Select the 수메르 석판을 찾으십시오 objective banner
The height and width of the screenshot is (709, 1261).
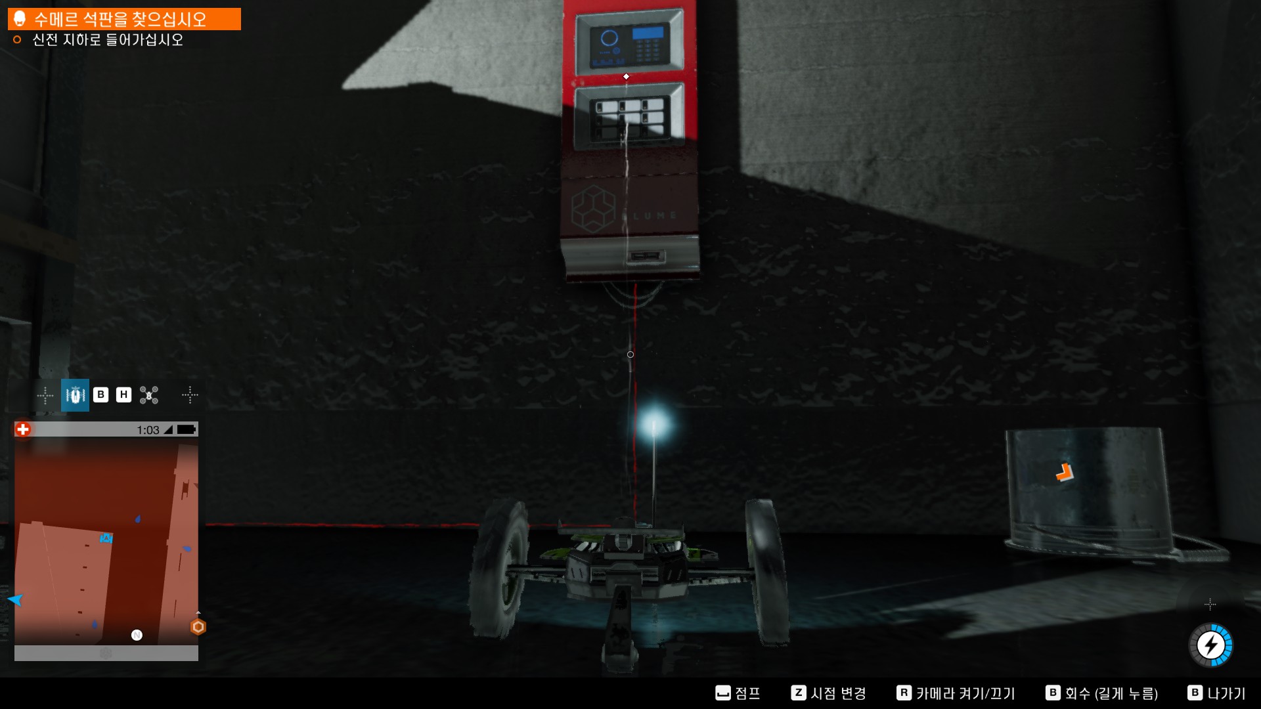pos(124,19)
